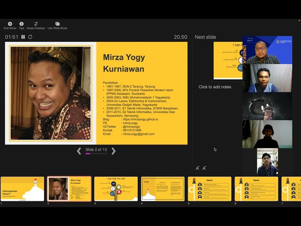Jump to slide 5 Materi thumbnail

[x=210, y=189]
